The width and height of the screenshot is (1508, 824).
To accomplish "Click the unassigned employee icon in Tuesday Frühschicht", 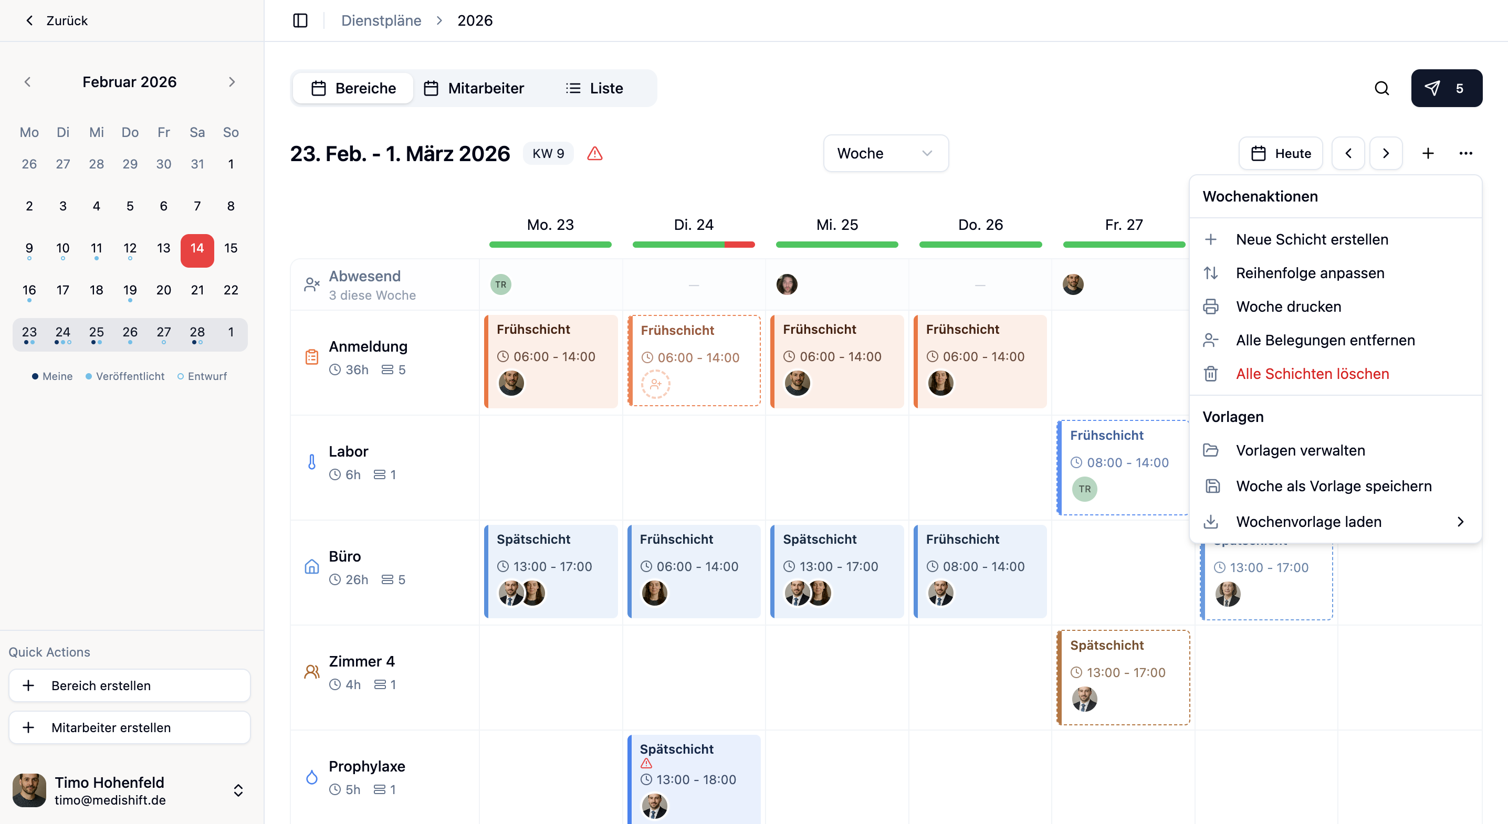I will (x=656, y=385).
